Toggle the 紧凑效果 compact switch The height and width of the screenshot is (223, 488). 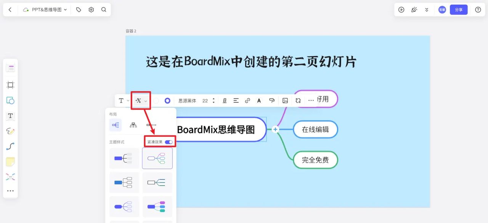pyautogui.click(x=169, y=142)
